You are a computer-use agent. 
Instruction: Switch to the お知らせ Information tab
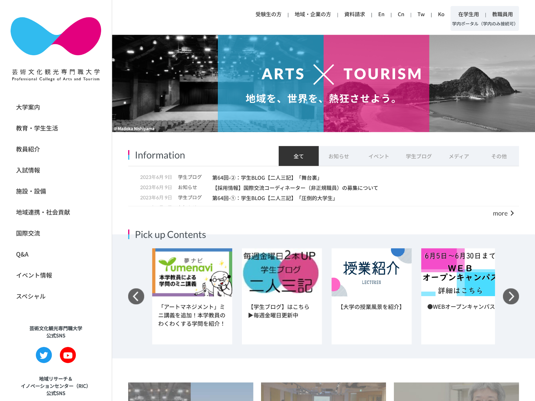tap(338, 156)
